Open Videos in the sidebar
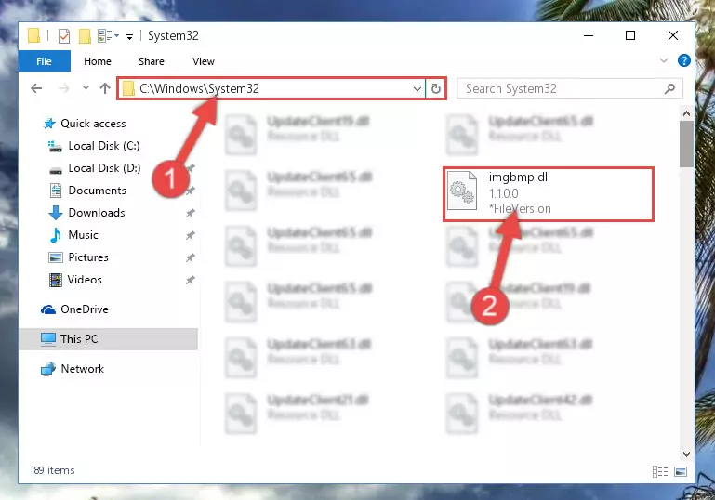Image resolution: width=715 pixels, height=500 pixels. click(x=85, y=280)
